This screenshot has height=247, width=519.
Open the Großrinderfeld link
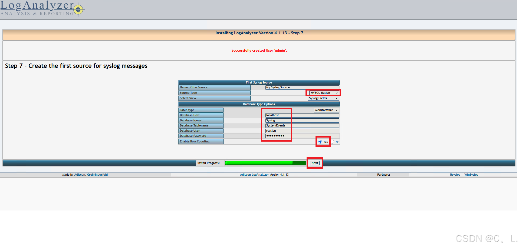tap(97, 175)
